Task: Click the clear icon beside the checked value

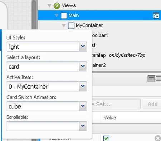Action: tap(158, 138)
